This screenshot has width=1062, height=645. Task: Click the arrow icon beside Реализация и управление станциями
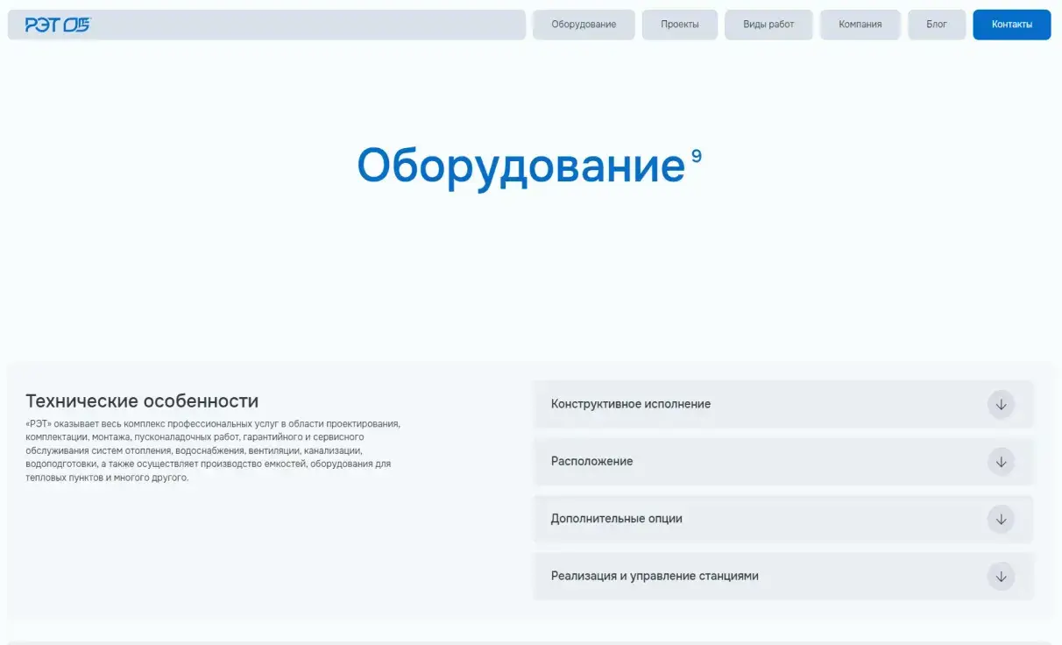pyautogui.click(x=1001, y=577)
